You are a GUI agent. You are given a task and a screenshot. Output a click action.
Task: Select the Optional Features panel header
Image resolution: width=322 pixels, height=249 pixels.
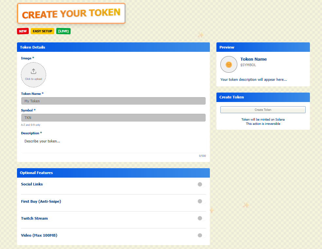(x=113, y=173)
